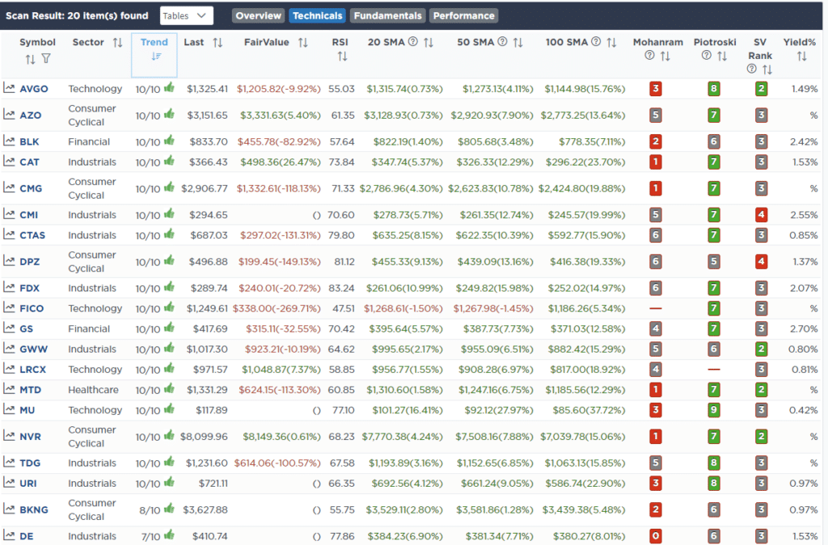Open help icon for Mohanram

649,56
